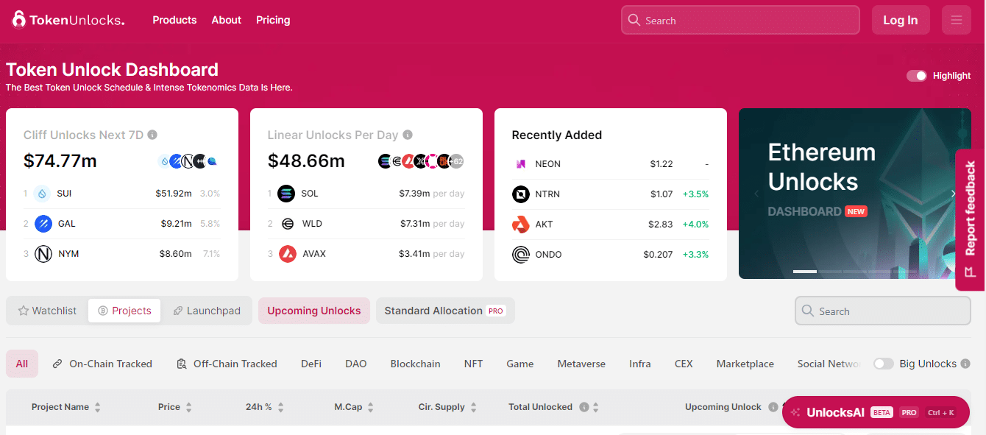Image resolution: width=986 pixels, height=435 pixels.
Task: Click the info icon beside Total Unlocked
Action: pos(584,407)
